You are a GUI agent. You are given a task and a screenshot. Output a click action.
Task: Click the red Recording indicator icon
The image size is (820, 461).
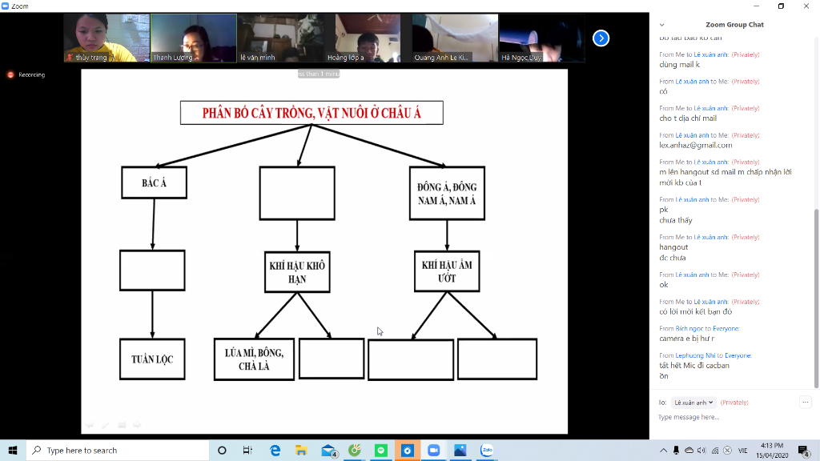[10, 74]
